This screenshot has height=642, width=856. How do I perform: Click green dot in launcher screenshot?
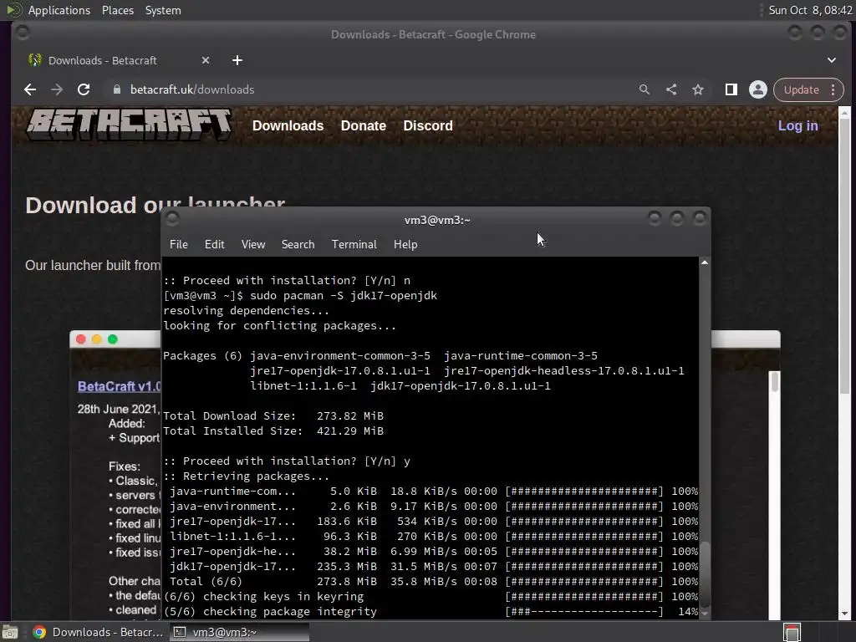click(x=113, y=339)
